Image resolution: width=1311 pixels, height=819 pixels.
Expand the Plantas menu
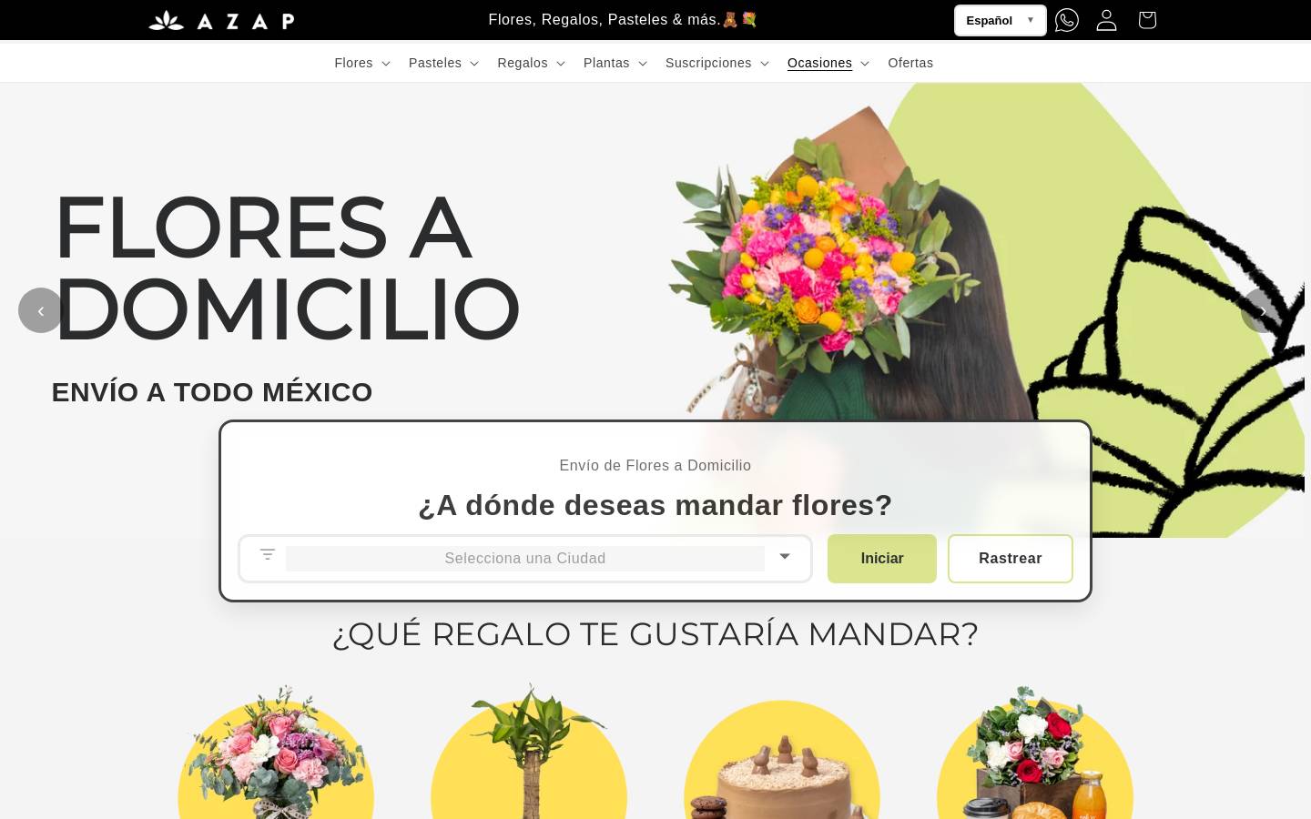[615, 63]
